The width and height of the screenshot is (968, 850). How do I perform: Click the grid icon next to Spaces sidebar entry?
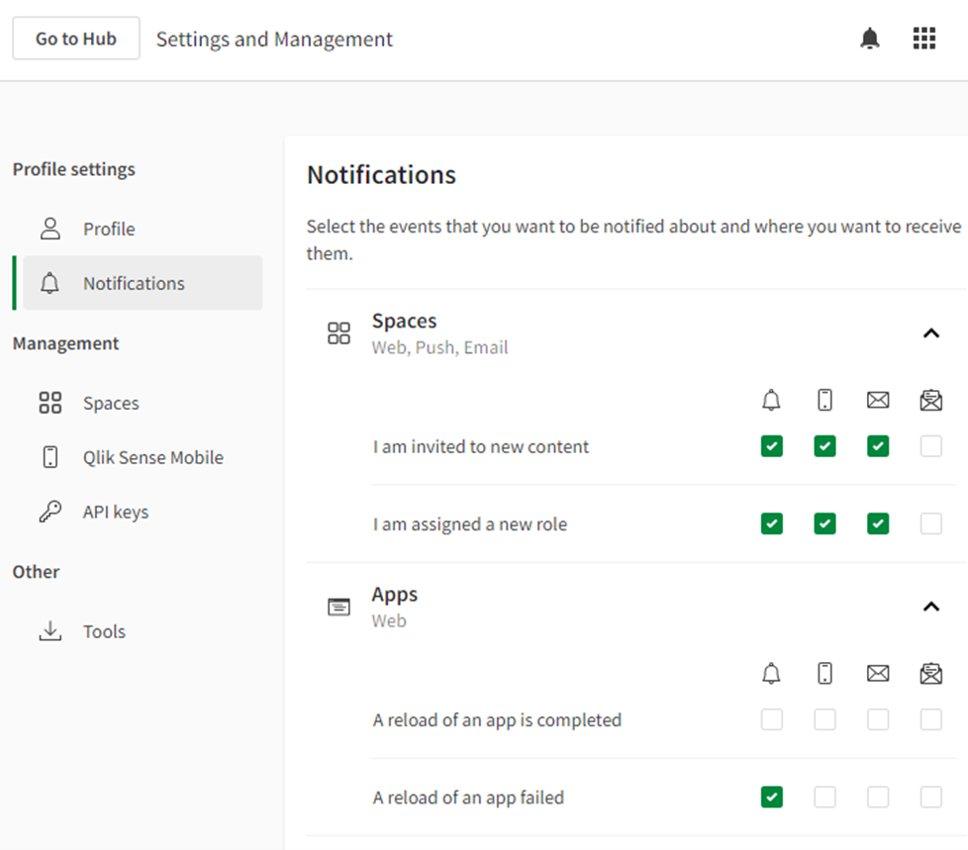point(48,403)
